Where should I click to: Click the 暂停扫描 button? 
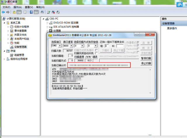(146, 58)
